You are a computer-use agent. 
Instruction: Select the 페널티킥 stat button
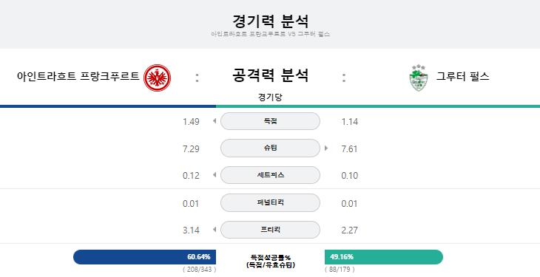270,202
